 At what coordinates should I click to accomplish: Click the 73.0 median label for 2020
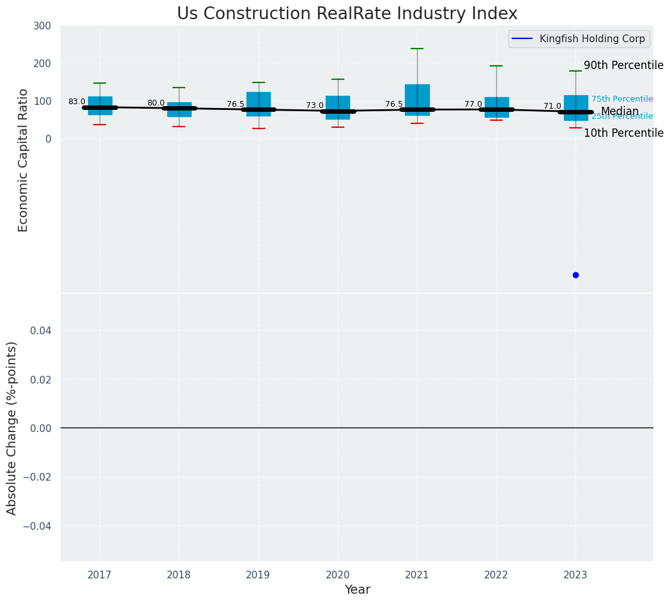315,105
